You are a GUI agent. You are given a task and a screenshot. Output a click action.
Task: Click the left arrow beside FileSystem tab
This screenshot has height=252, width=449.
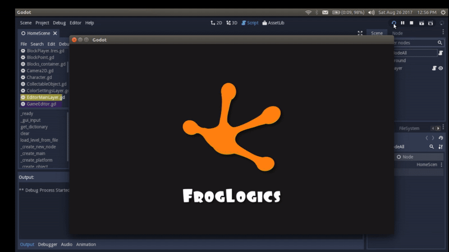click(433, 129)
